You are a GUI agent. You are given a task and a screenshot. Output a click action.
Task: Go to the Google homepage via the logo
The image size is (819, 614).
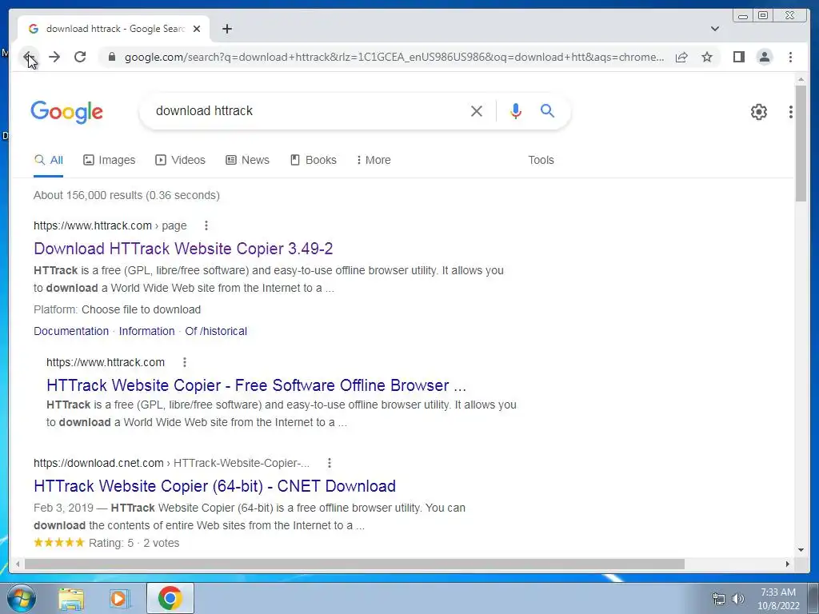click(67, 112)
